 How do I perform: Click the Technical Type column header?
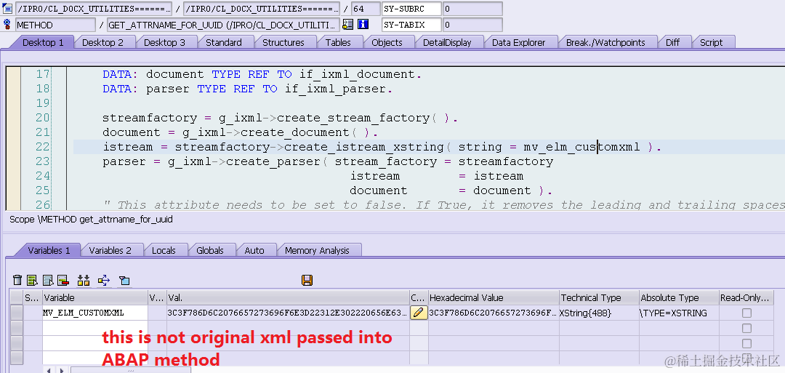(599, 298)
